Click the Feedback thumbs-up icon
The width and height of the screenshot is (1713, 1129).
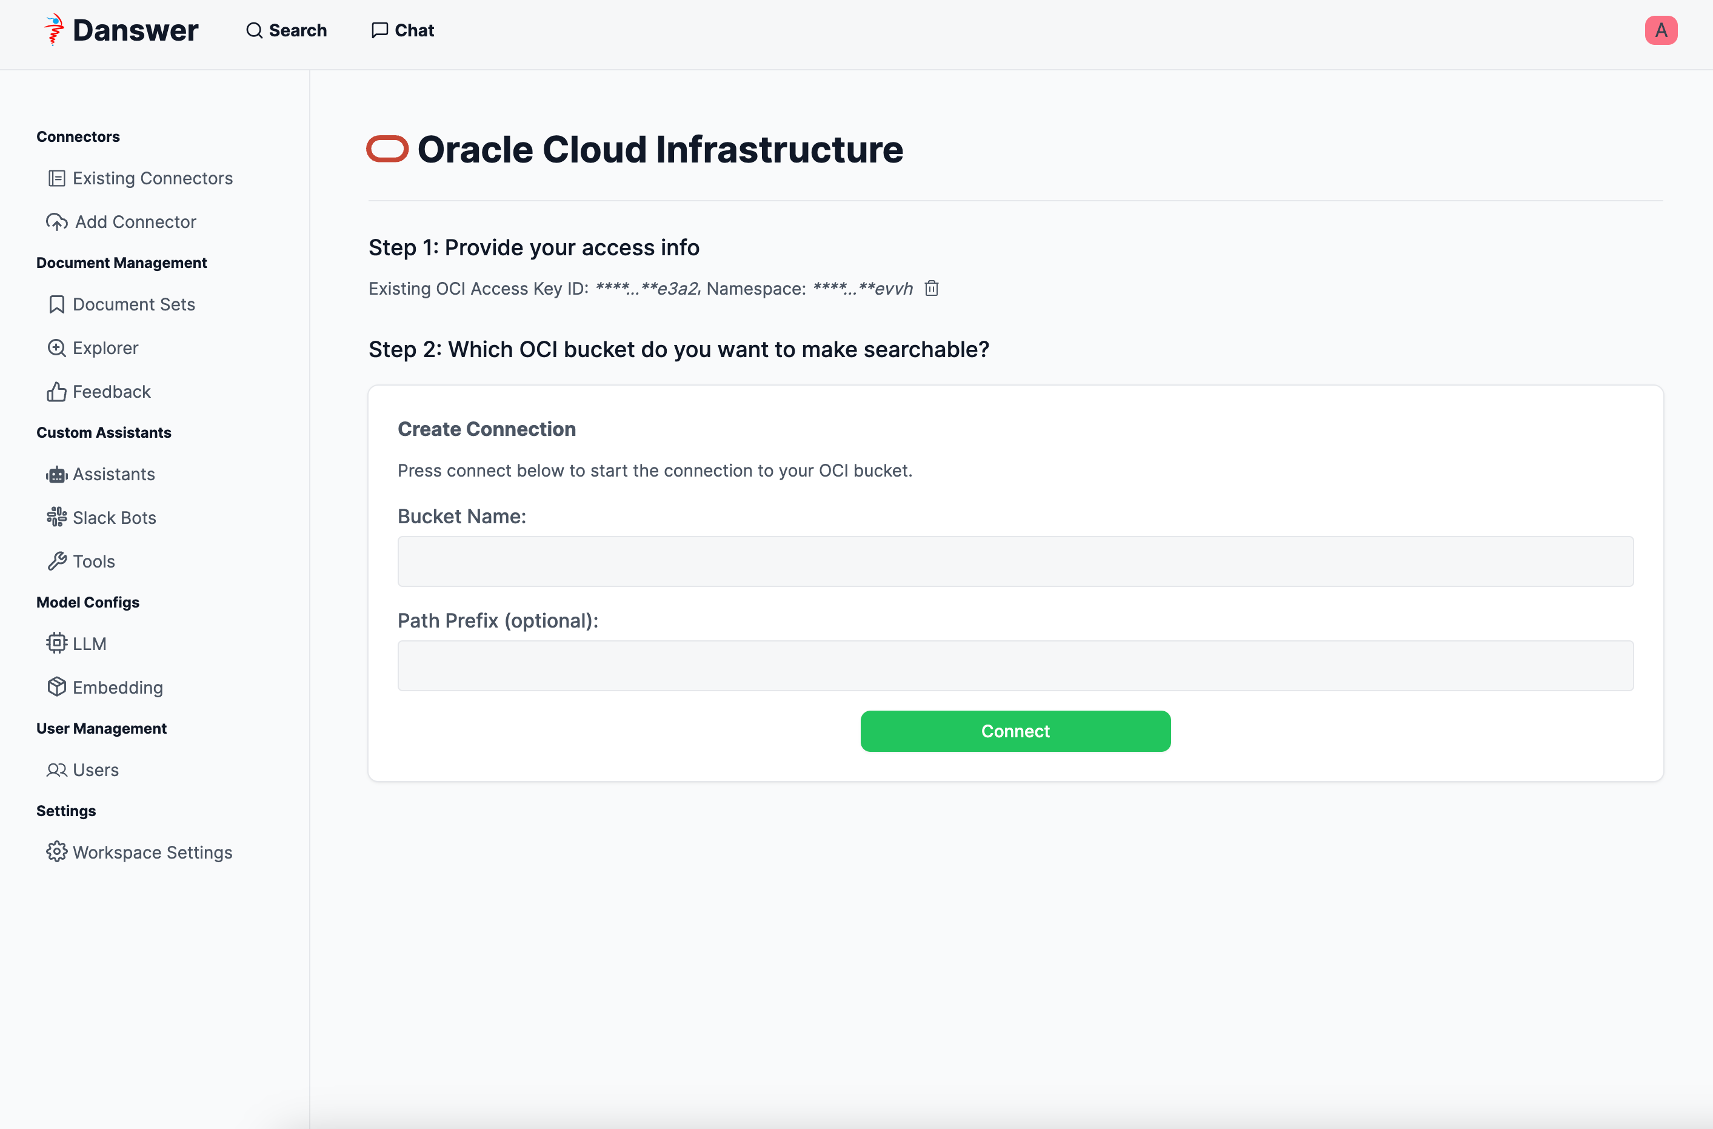point(57,392)
